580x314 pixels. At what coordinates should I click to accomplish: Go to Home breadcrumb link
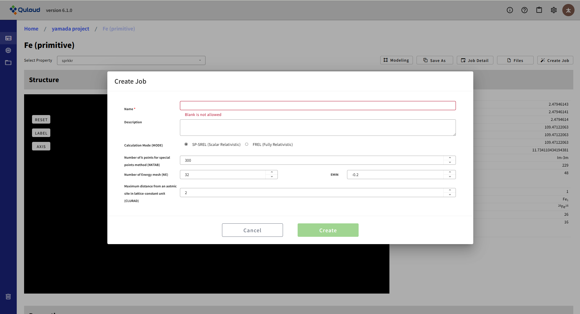(x=31, y=29)
